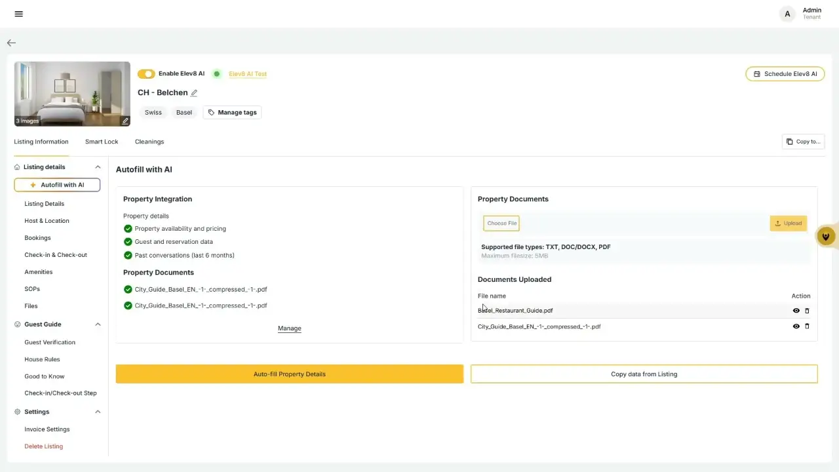Open the Elev8 AI Test link
839x472 pixels.
pyautogui.click(x=248, y=74)
